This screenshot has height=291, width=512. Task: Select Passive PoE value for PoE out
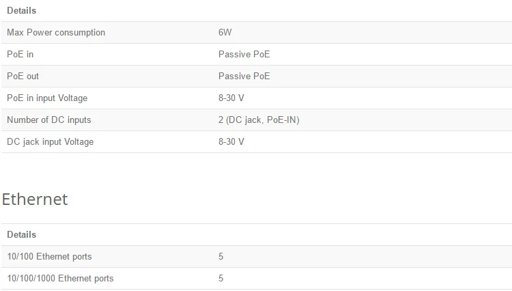pyautogui.click(x=244, y=76)
